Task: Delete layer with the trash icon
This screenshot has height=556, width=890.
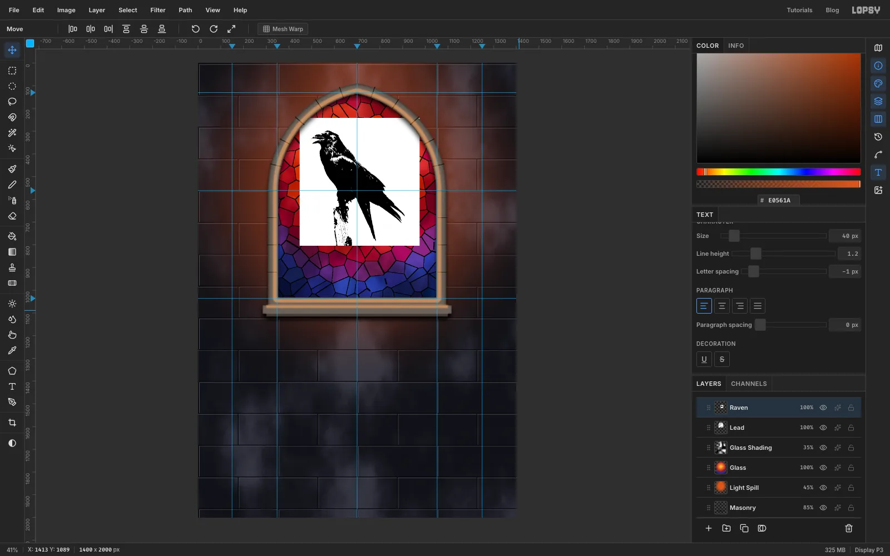Action: coord(849,528)
